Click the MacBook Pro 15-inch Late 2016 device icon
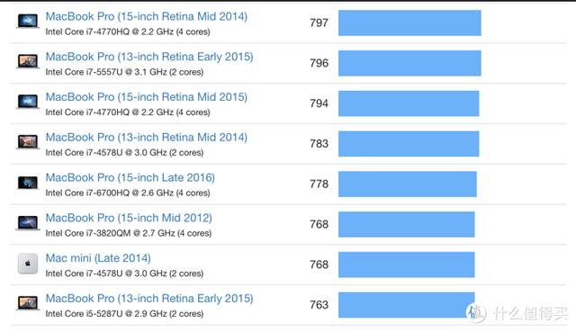576x332 pixels. [28, 182]
